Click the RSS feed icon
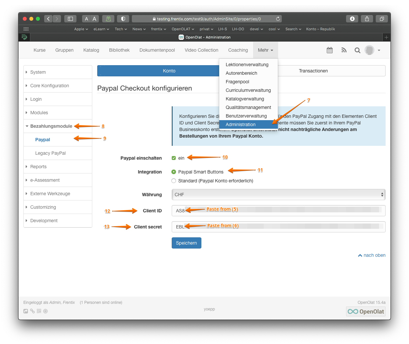Viewport: 409px width, 344px height. click(x=344, y=50)
